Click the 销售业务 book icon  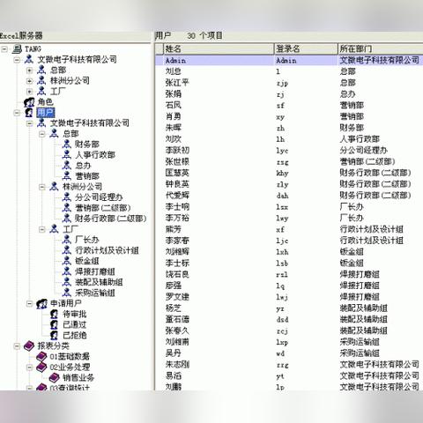tap(54, 378)
